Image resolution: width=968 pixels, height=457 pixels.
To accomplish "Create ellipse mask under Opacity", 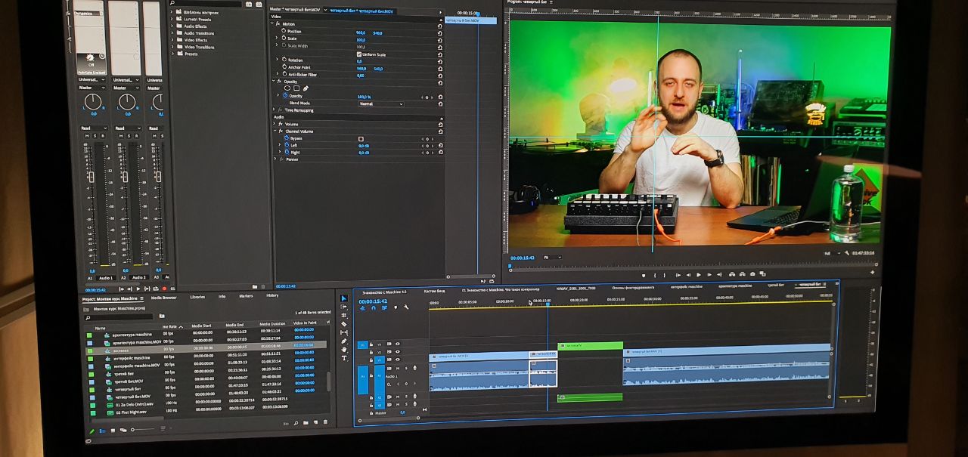I will click(287, 88).
